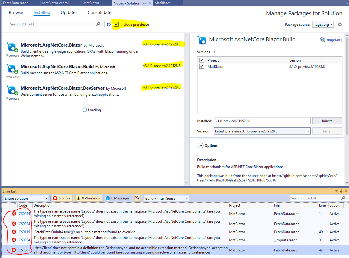Image resolution: width=349 pixels, height=258 pixels.
Task: Switch to the Updates tab
Action: pyautogui.click(x=69, y=13)
